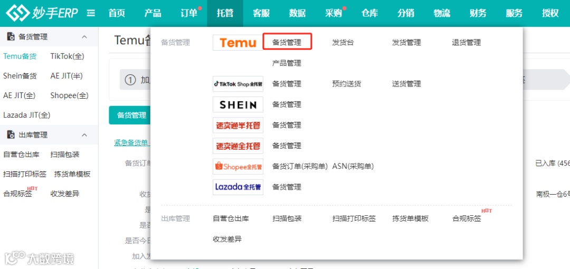Screen dimensions: 570x269
Task: Select Shein备货 in sidebar
Action: [20, 76]
